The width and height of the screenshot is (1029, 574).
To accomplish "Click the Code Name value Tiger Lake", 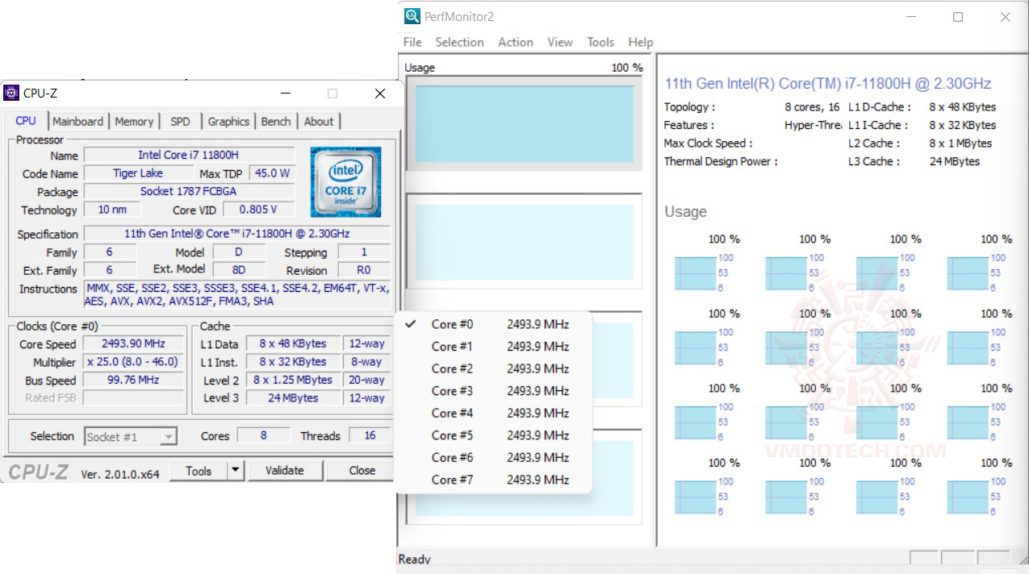I will point(138,173).
